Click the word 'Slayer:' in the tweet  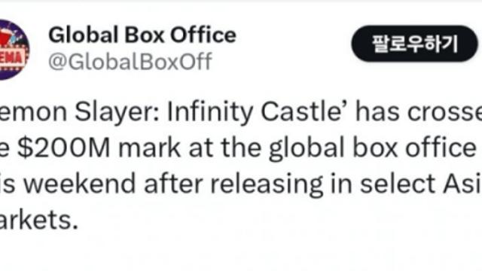pos(117,113)
